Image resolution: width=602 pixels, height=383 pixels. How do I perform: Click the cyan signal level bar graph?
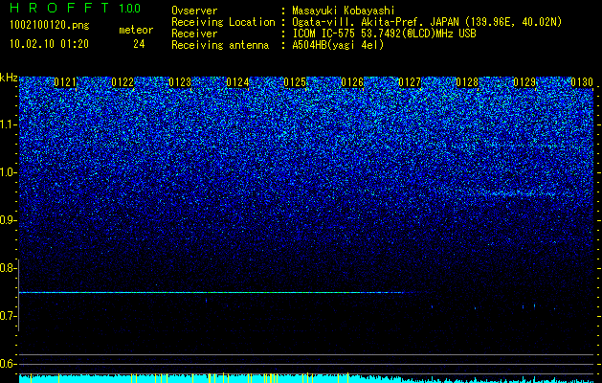pos(307,378)
